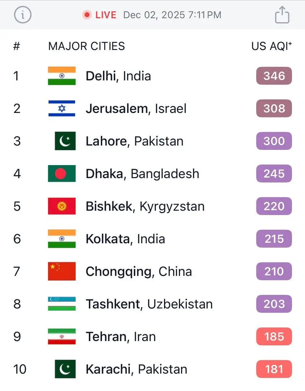Tap Tehran's red 185 AQI badge

pos(274,337)
